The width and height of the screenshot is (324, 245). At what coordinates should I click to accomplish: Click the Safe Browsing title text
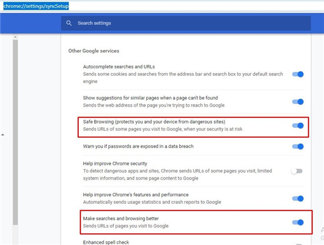(154, 122)
